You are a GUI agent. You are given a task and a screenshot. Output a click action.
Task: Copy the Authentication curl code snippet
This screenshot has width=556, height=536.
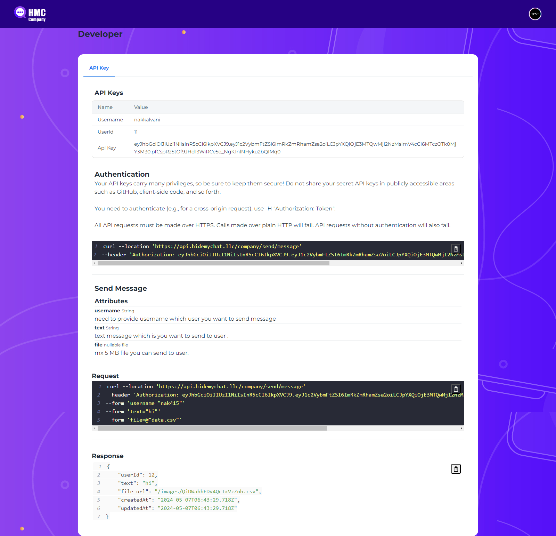coord(456,249)
